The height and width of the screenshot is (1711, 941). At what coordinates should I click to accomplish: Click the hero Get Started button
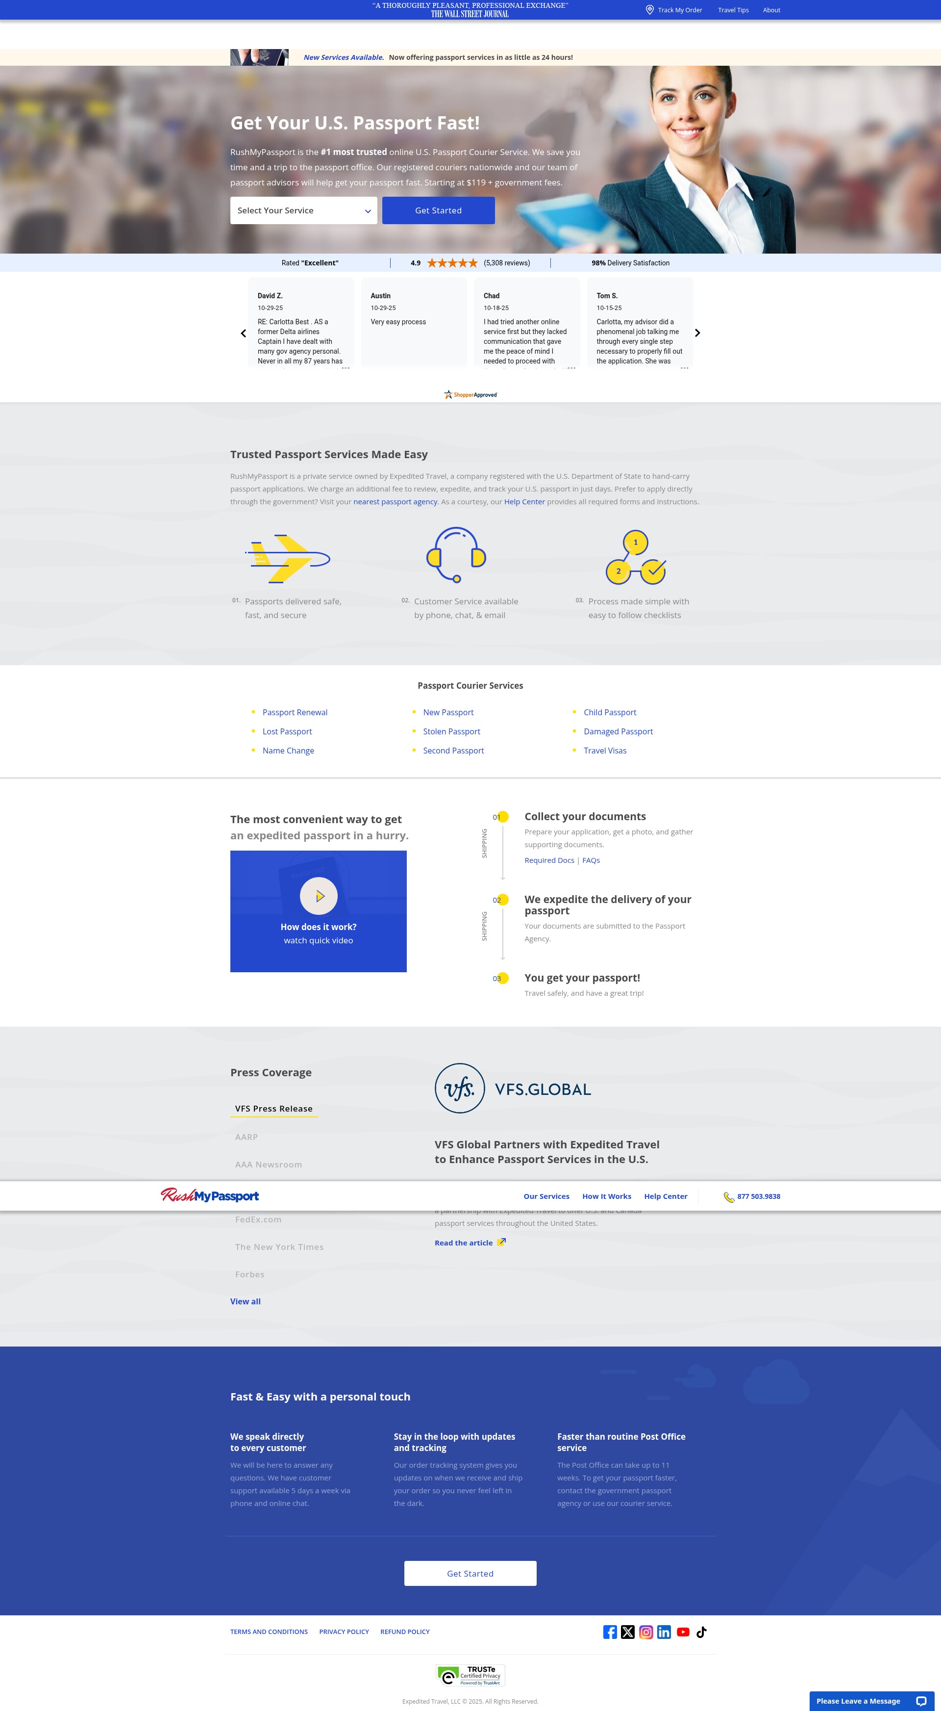tap(438, 210)
